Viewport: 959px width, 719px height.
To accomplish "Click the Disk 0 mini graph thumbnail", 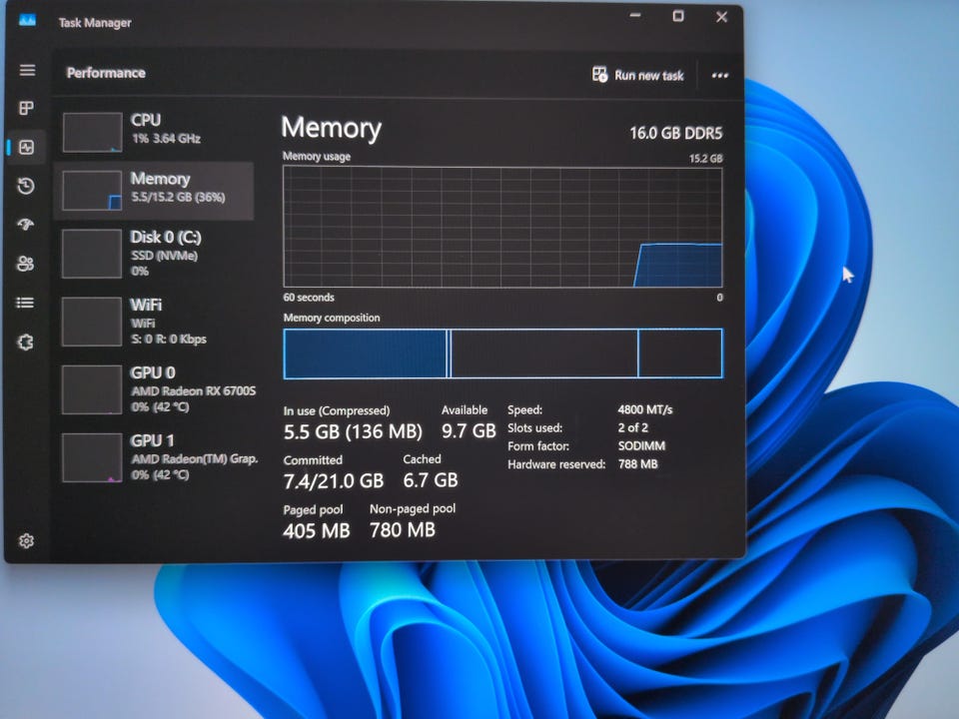I will pos(92,254).
